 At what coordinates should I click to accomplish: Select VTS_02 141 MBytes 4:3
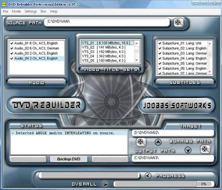click(108, 47)
